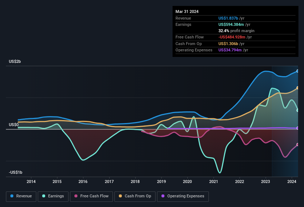Toggle the Revenue series in the legend
304x207 pixels.
click(24, 196)
